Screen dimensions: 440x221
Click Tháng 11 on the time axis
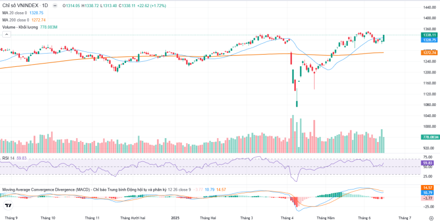coord(92,218)
